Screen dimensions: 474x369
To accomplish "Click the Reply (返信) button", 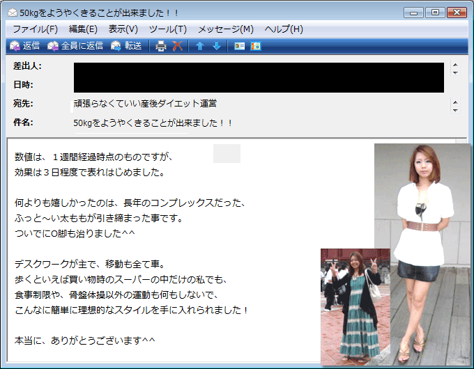I will pos(25,46).
